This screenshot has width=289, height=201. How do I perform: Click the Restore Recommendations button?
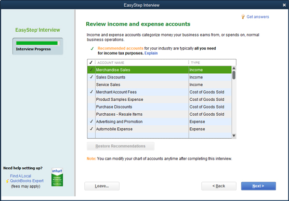tap(121, 146)
